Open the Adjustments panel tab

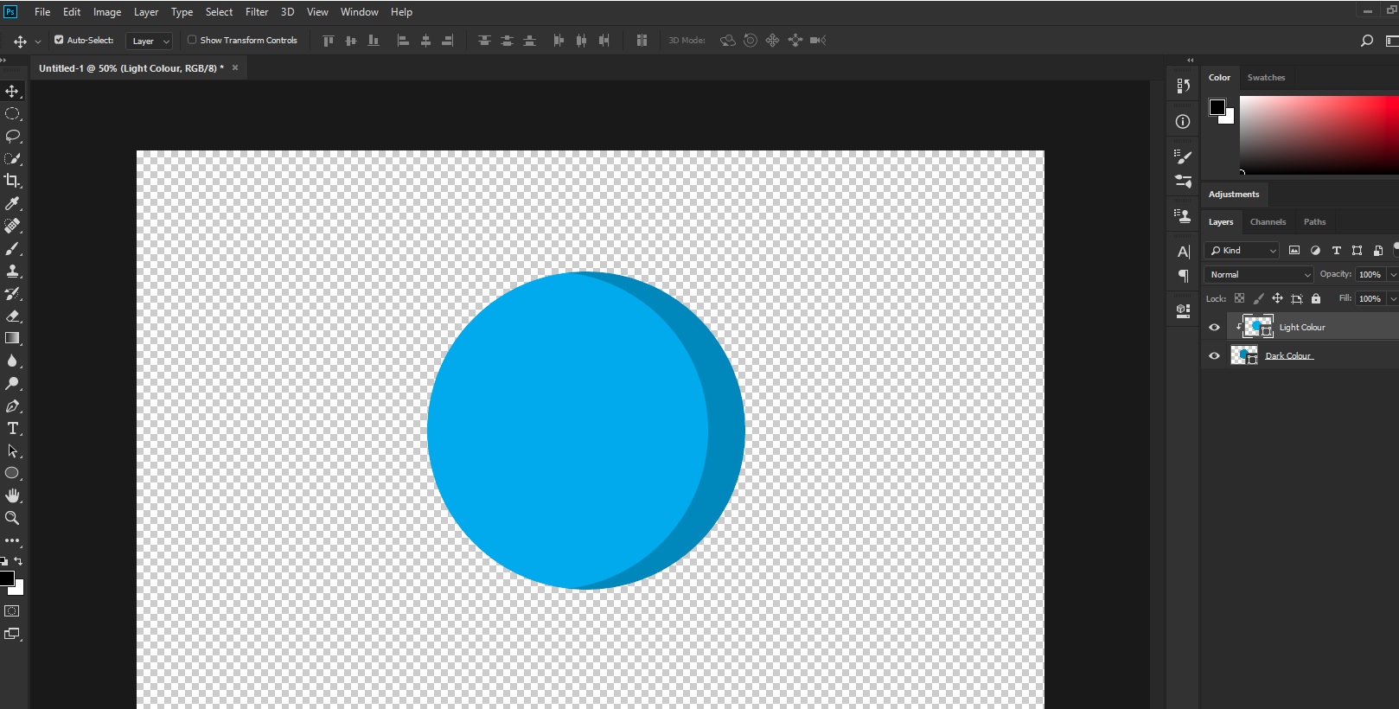1234,195
